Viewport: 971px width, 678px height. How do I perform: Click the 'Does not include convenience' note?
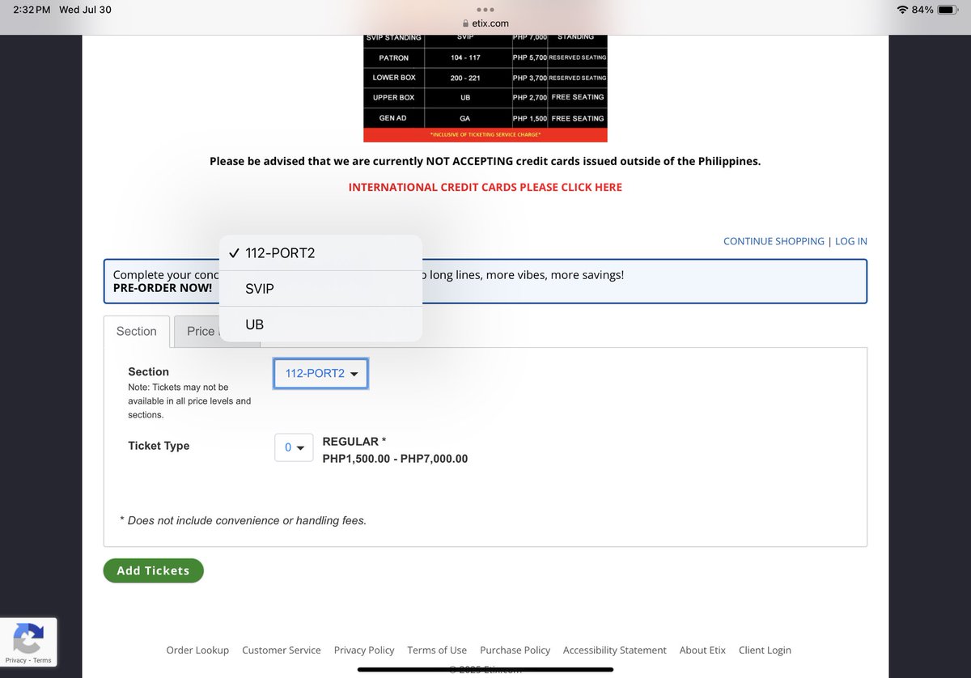pos(243,520)
